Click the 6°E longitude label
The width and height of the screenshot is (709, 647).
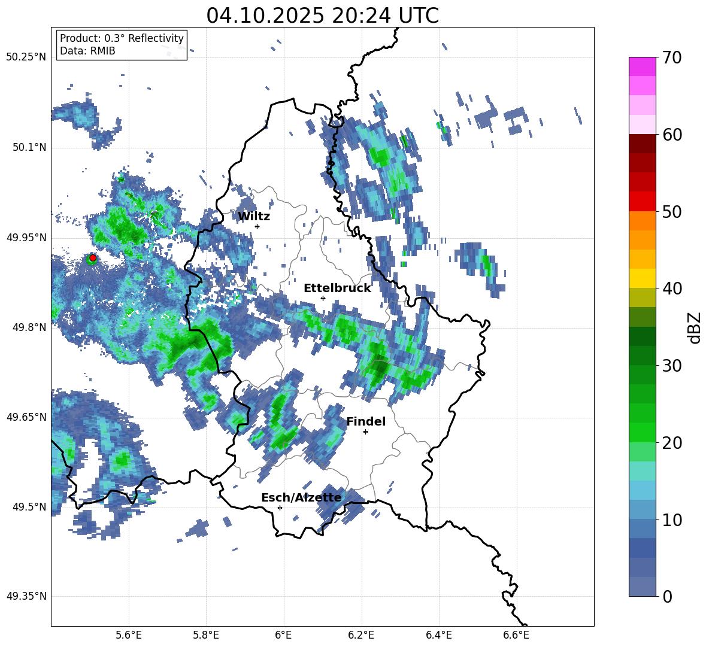(x=283, y=635)
